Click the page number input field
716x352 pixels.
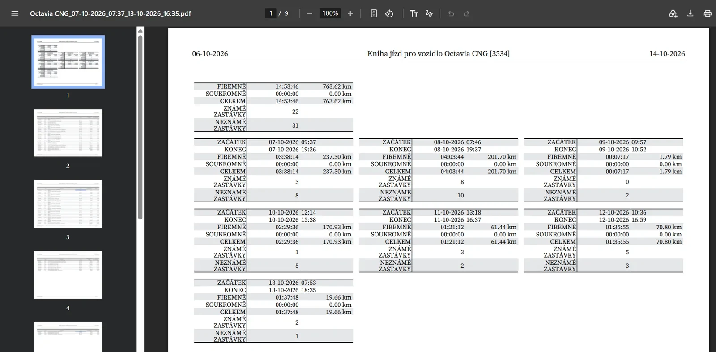[271, 13]
